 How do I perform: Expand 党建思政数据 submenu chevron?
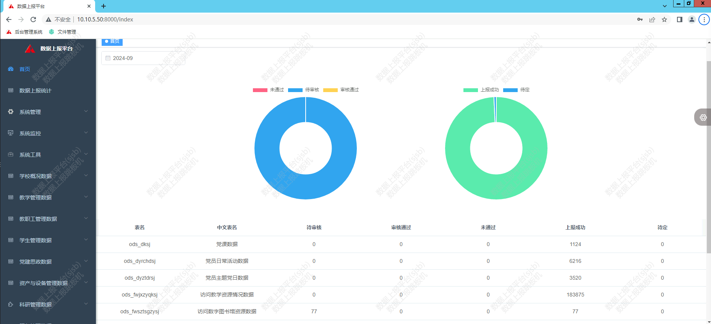(86, 261)
